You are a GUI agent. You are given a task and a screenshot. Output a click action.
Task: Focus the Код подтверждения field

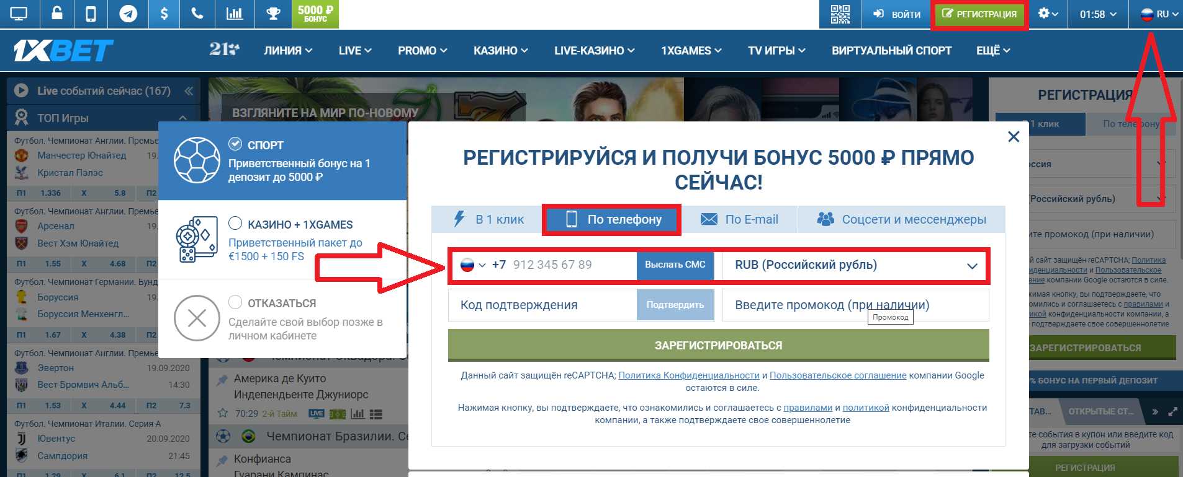[x=542, y=305]
